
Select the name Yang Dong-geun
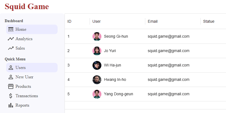pos(119,94)
